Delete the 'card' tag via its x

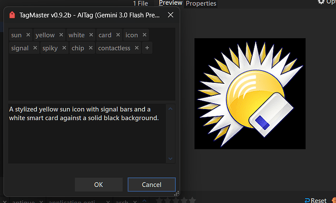pos(117,35)
